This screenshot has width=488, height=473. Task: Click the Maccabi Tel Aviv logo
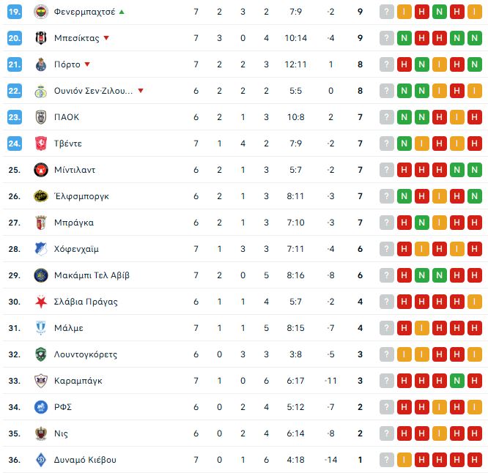pyautogui.click(x=40, y=275)
